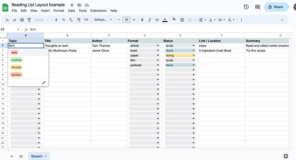Image resolution: width=296 pixels, height=160 pixels.
Task: Choose the cooking chip option
Action: 16,60
